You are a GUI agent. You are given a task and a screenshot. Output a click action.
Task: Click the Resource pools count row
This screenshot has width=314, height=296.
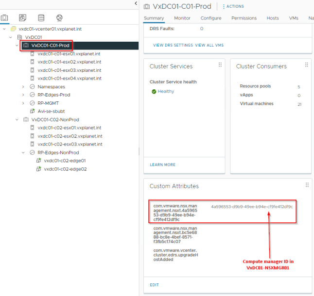pyautogui.click(x=271, y=86)
